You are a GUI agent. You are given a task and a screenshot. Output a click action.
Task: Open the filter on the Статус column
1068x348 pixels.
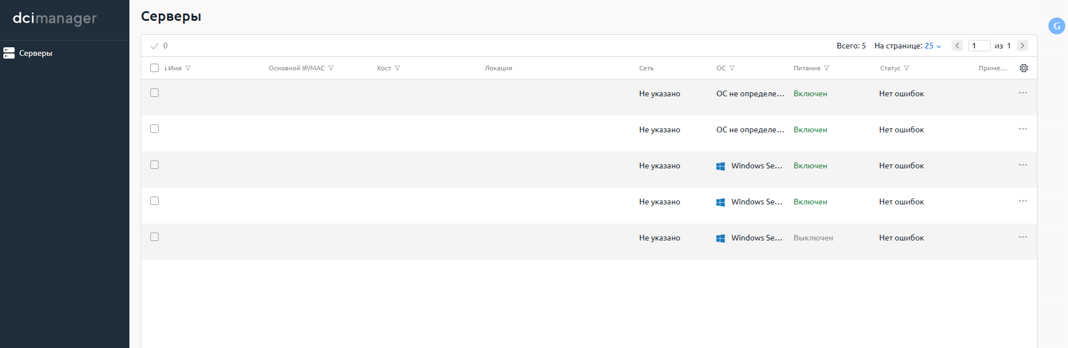[x=907, y=68]
